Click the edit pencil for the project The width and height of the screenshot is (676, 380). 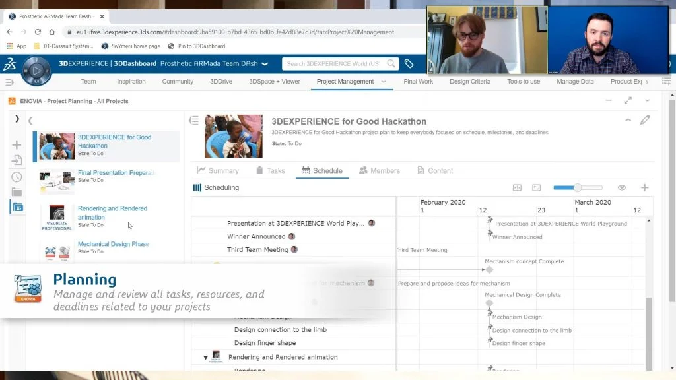pos(645,120)
